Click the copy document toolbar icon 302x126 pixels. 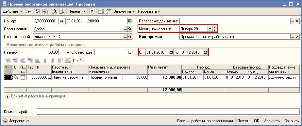click(x=45, y=11)
